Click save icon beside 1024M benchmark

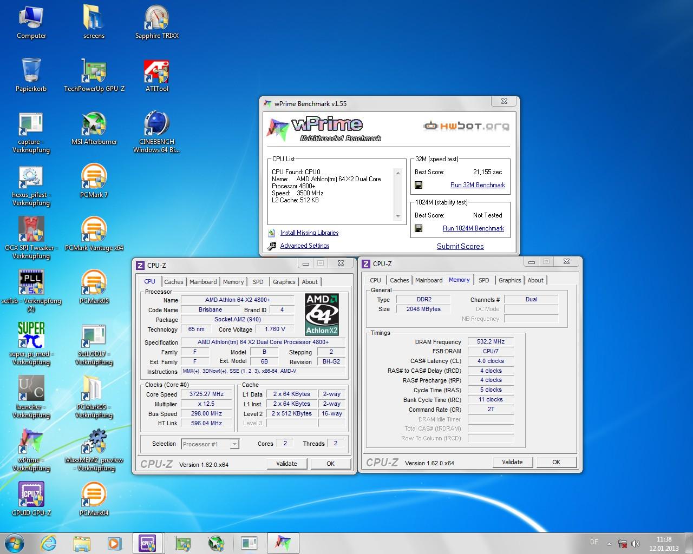pos(419,228)
